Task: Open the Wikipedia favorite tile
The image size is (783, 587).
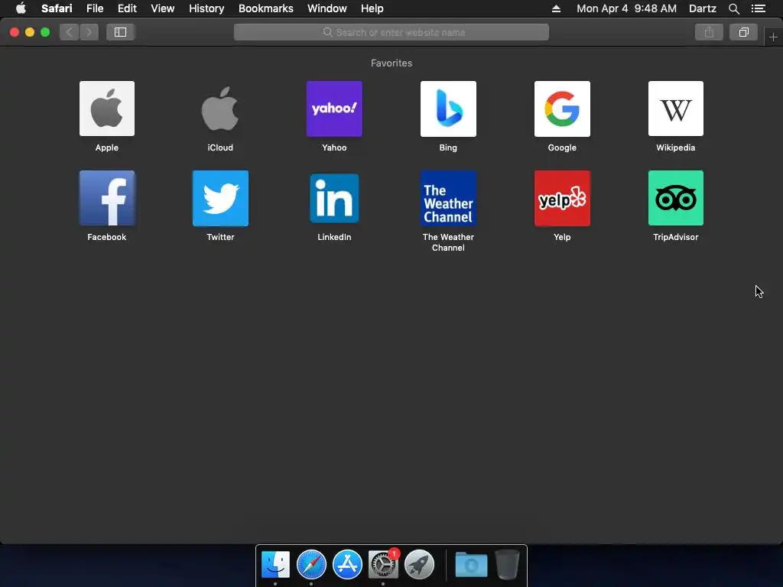Action: pyautogui.click(x=676, y=109)
